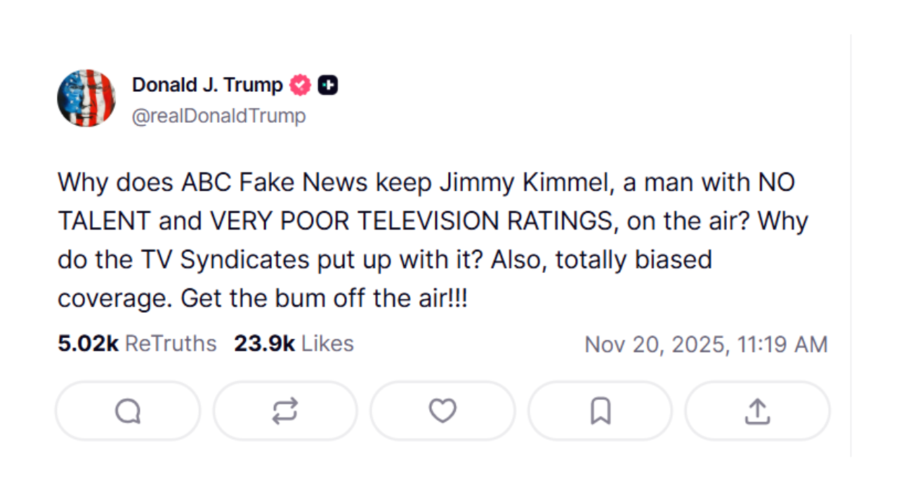
Task: Select the ReTruth arrows icon
Action: click(284, 411)
